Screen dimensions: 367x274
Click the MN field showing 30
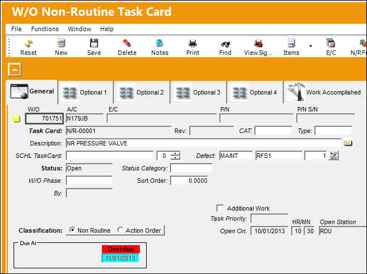[310, 231]
